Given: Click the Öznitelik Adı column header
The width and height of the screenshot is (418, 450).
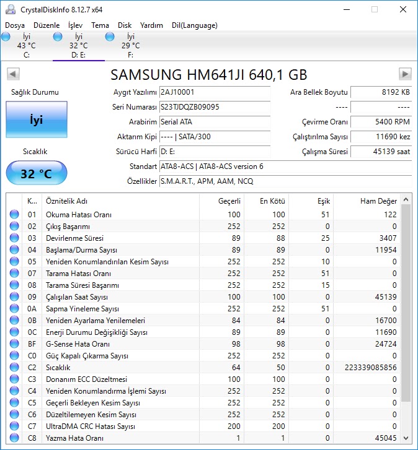Looking at the screenshot, I should point(120,201).
